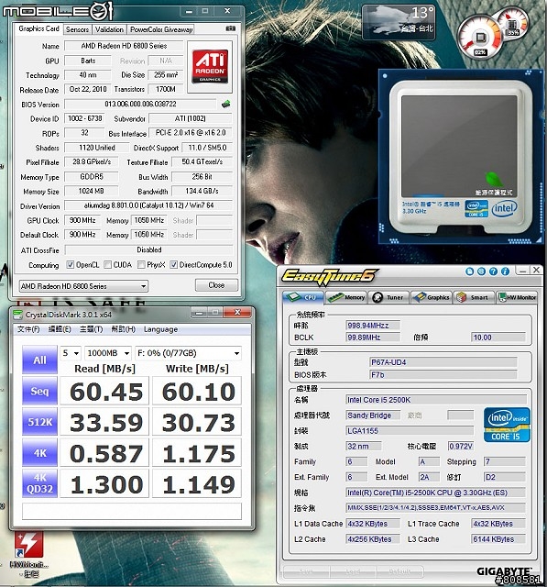Screen dimensions: 547x587
Task: Open GPU-Z screenshot camera icon
Action: click(231, 28)
